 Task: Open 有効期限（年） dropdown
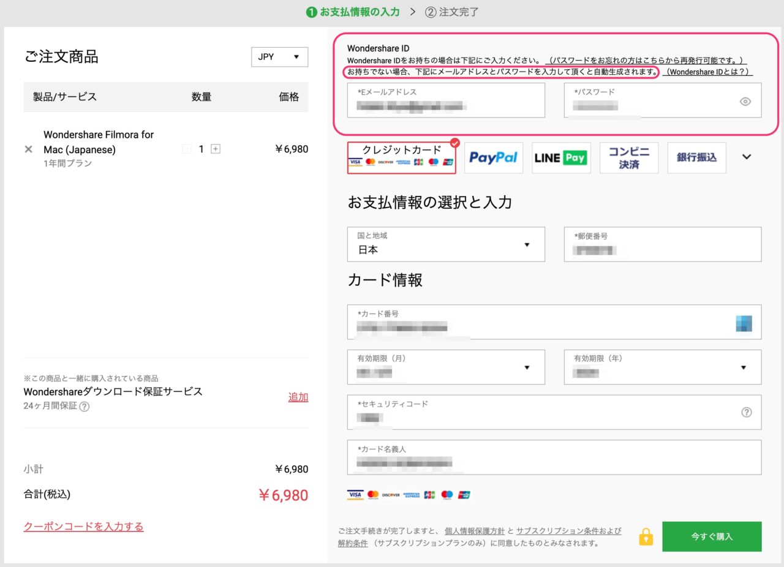click(x=663, y=367)
